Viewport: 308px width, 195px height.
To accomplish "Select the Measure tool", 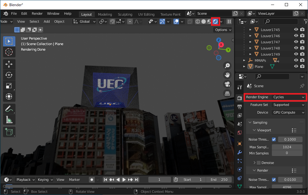I will click(9, 120).
